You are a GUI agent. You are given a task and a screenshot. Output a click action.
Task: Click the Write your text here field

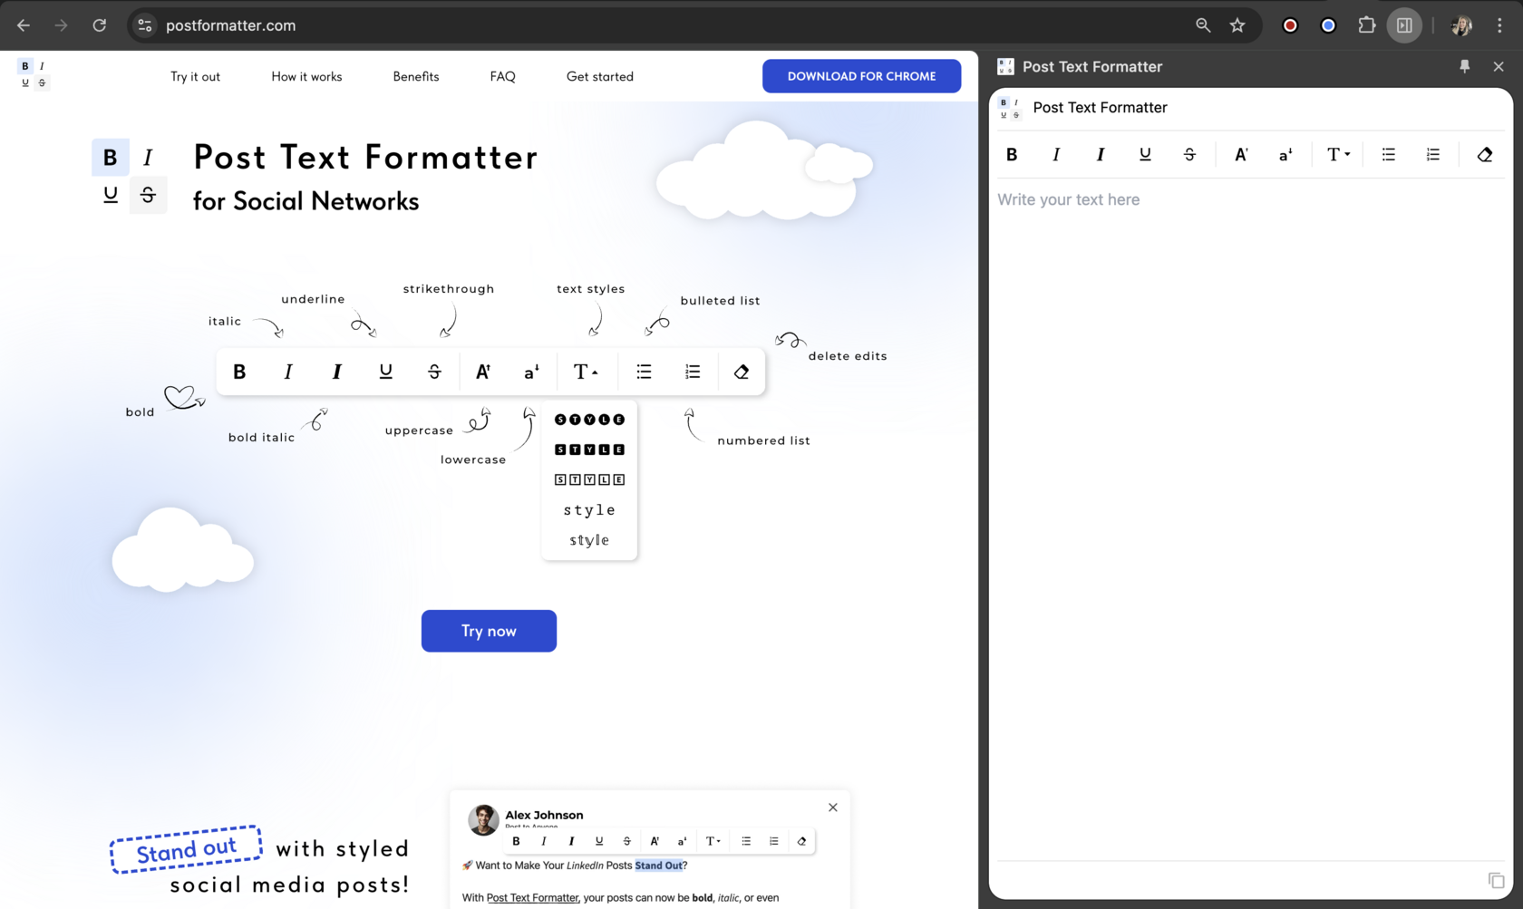(1133, 199)
